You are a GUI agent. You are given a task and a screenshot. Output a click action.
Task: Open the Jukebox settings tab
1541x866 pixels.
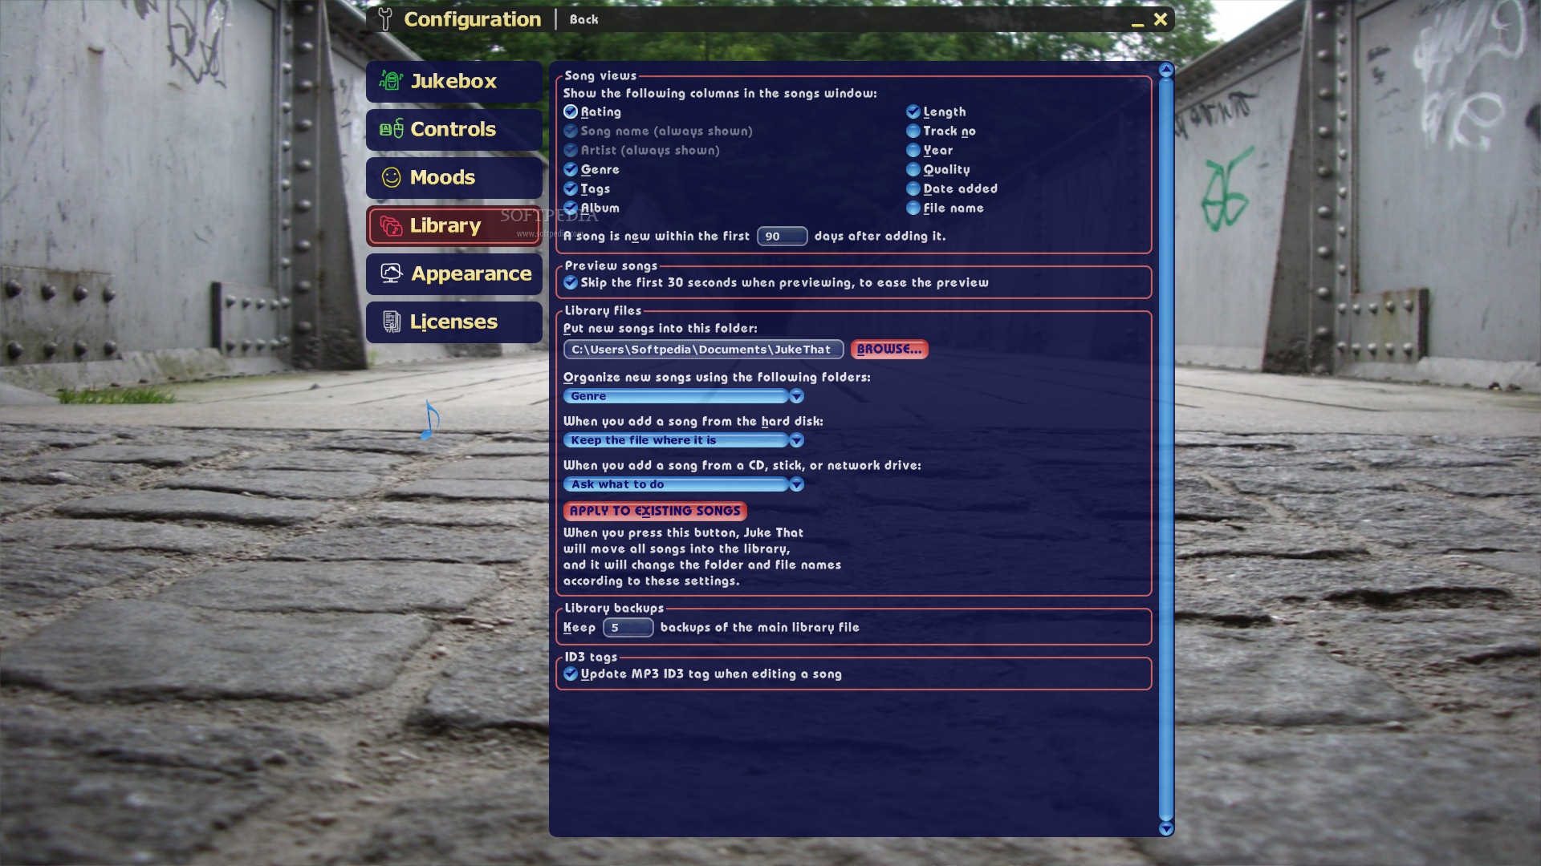click(x=454, y=81)
